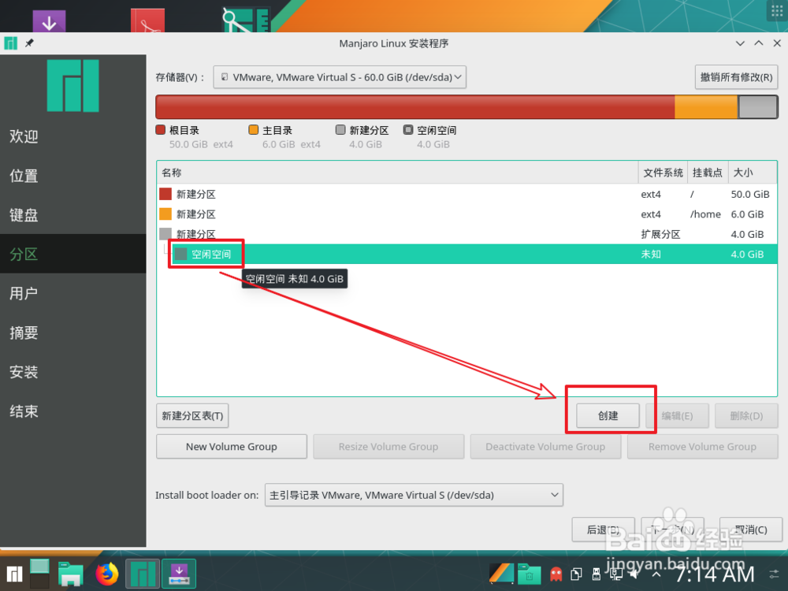Minimize the installer window
Viewport: 788px width, 591px height.
tap(740, 43)
